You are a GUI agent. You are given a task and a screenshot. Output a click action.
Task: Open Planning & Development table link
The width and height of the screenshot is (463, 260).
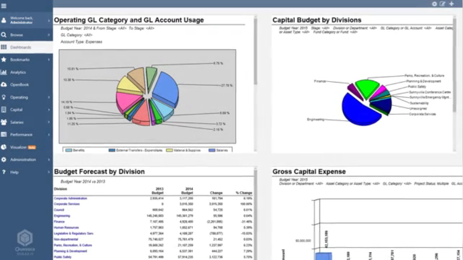(70, 251)
